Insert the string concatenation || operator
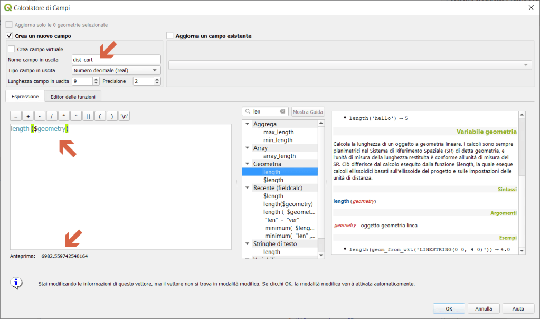 pos(88,116)
